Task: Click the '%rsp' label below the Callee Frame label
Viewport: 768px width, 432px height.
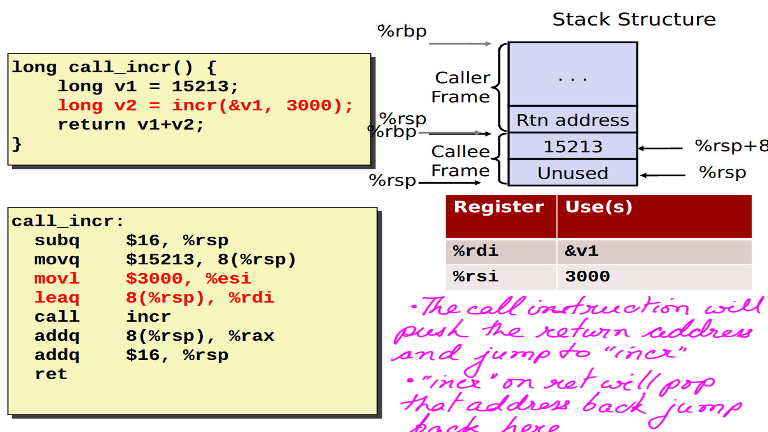Action: [x=392, y=180]
